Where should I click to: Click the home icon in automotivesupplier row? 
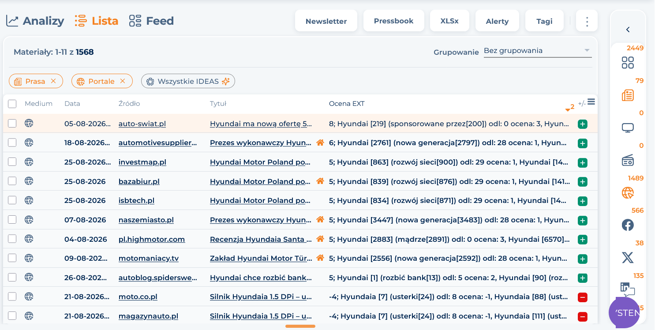[x=320, y=142]
